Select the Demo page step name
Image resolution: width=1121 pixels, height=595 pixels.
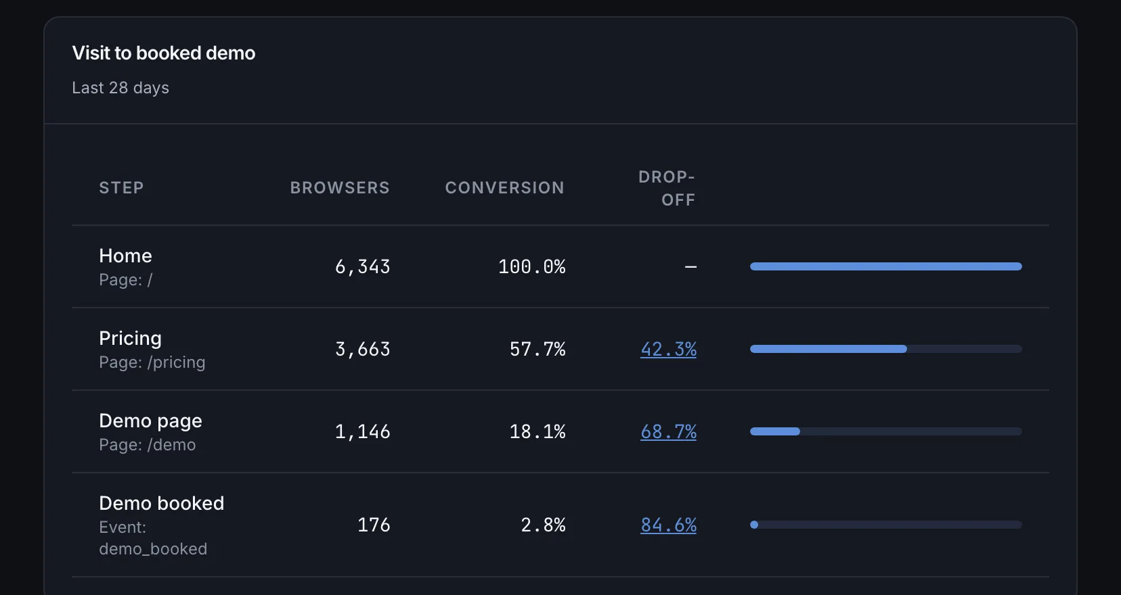coord(150,421)
